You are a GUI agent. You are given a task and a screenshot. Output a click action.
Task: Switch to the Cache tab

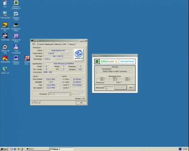click(x=41, y=44)
